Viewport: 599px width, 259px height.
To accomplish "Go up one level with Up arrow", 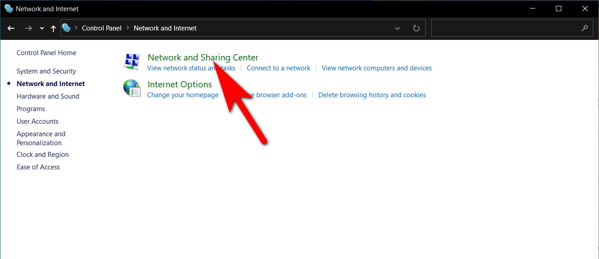I will pos(53,28).
